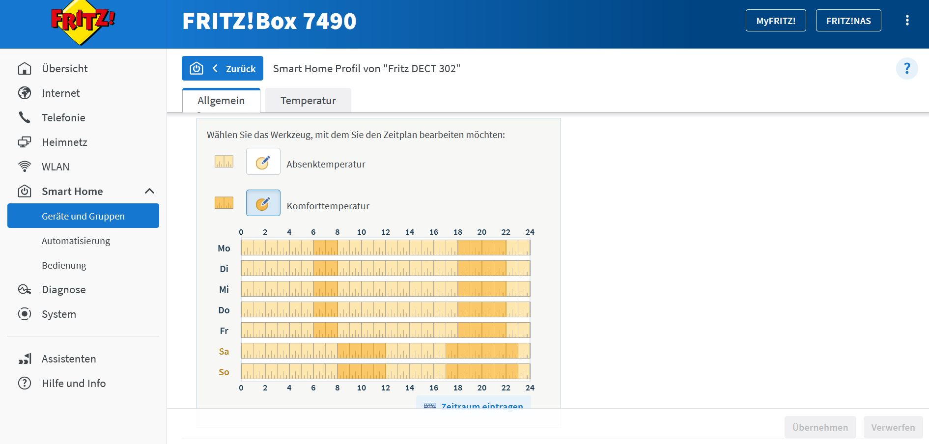Viewport: 929px width, 444px height.
Task: Open Übersicht via its house icon
Action: pyautogui.click(x=25, y=69)
